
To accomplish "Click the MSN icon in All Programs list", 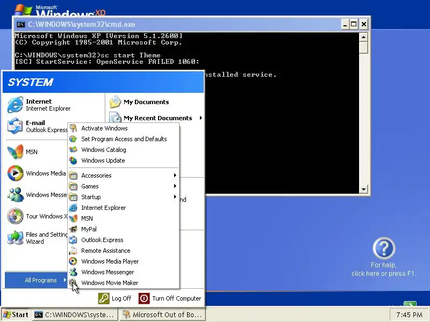I will click(73, 218).
